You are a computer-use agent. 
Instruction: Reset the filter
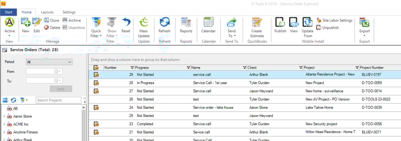(126, 25)
